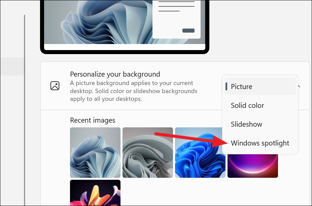The image size is (312, 206).
Task: Pick the purple glow wallpaper thumbnail
Action: [x=253, y=166]
